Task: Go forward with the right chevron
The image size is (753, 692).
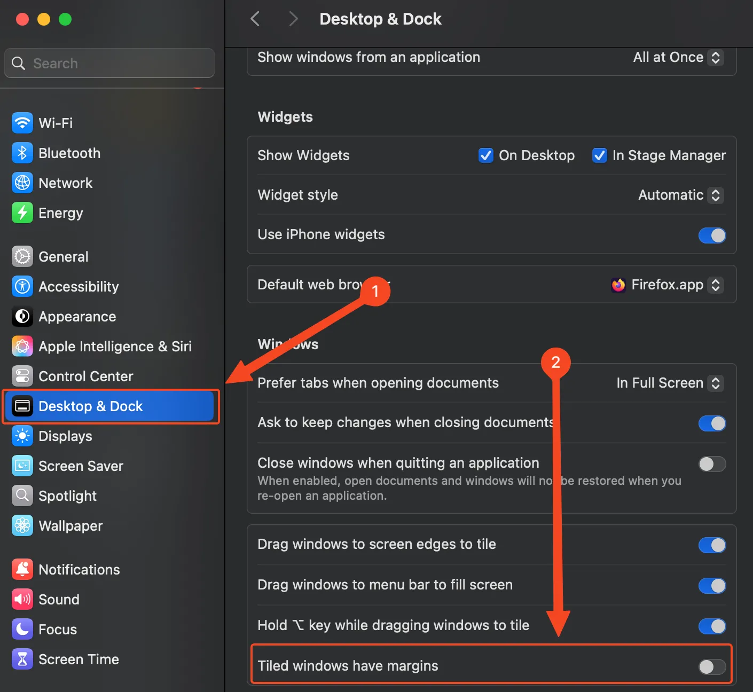Action: [x=293, y=19]
